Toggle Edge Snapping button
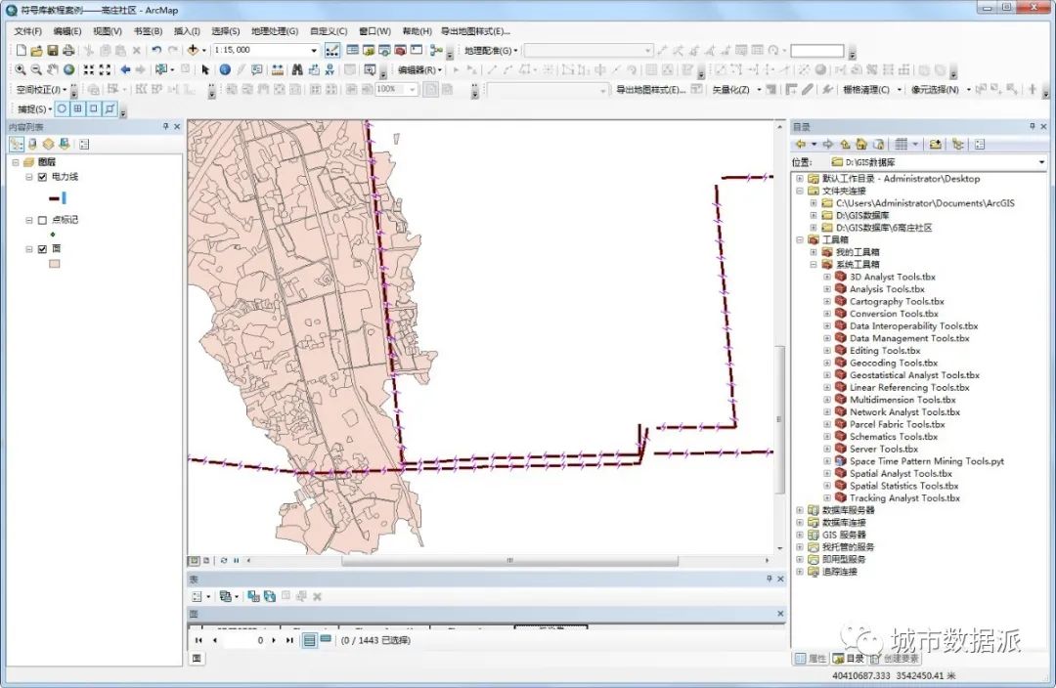This screenshot has width=1056, height=688. pyautogui.click(x=110, y=108)
